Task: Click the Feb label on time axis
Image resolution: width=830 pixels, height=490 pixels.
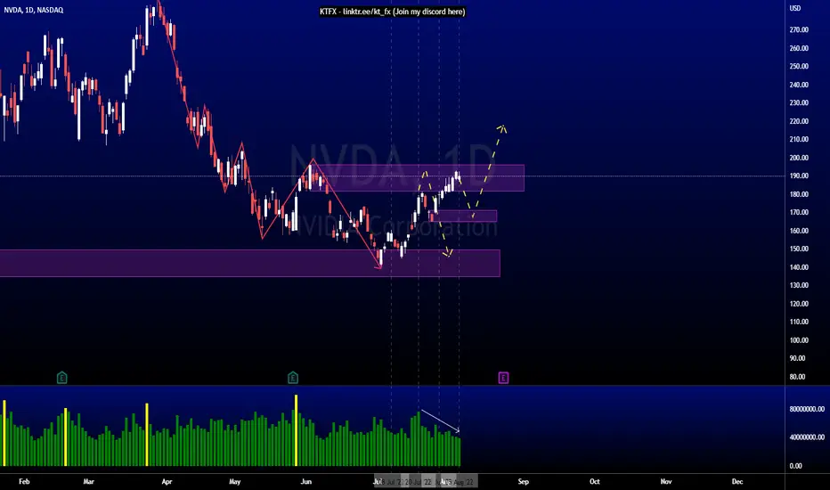Action: (x=24, y=481)
